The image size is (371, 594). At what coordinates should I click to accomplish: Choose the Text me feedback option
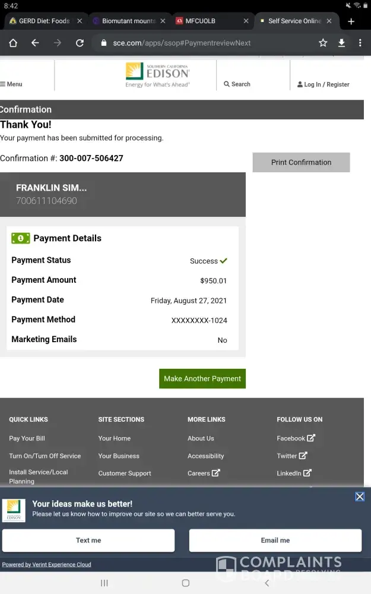(88, 541)
